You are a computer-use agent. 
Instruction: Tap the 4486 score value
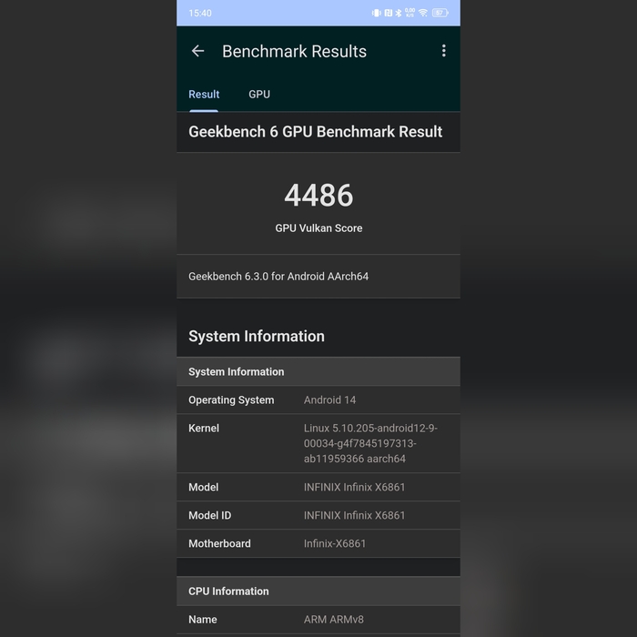[x=318, y=196]
